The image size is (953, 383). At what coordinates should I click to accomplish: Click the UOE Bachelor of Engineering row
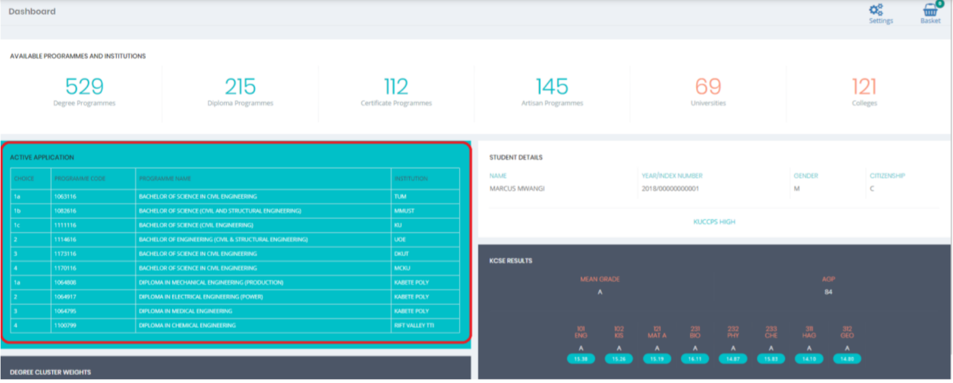(x=223, y=240)
